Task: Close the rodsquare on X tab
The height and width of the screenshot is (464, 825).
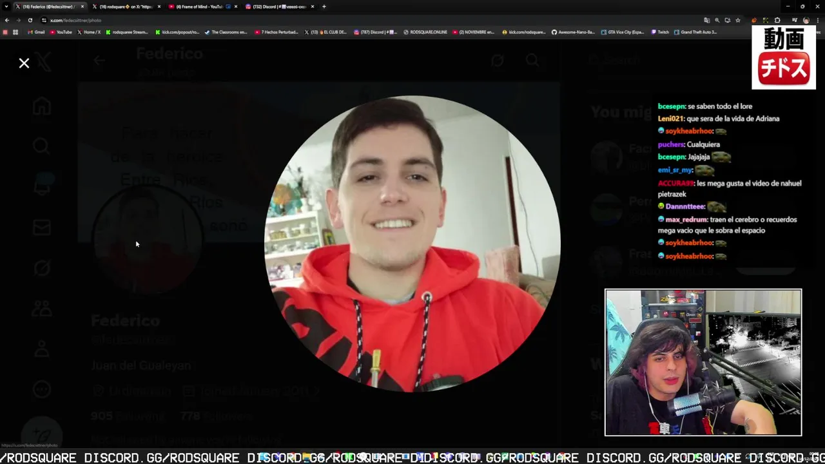Action: click(x=159, y=6)
